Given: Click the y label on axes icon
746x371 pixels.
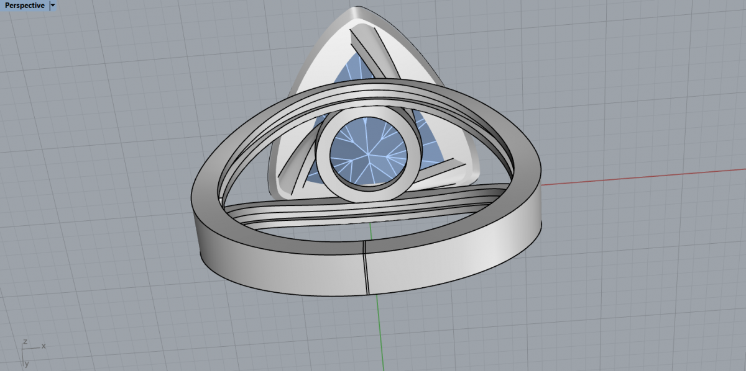Looking at the screenshot, I should (x=27, y=363).
